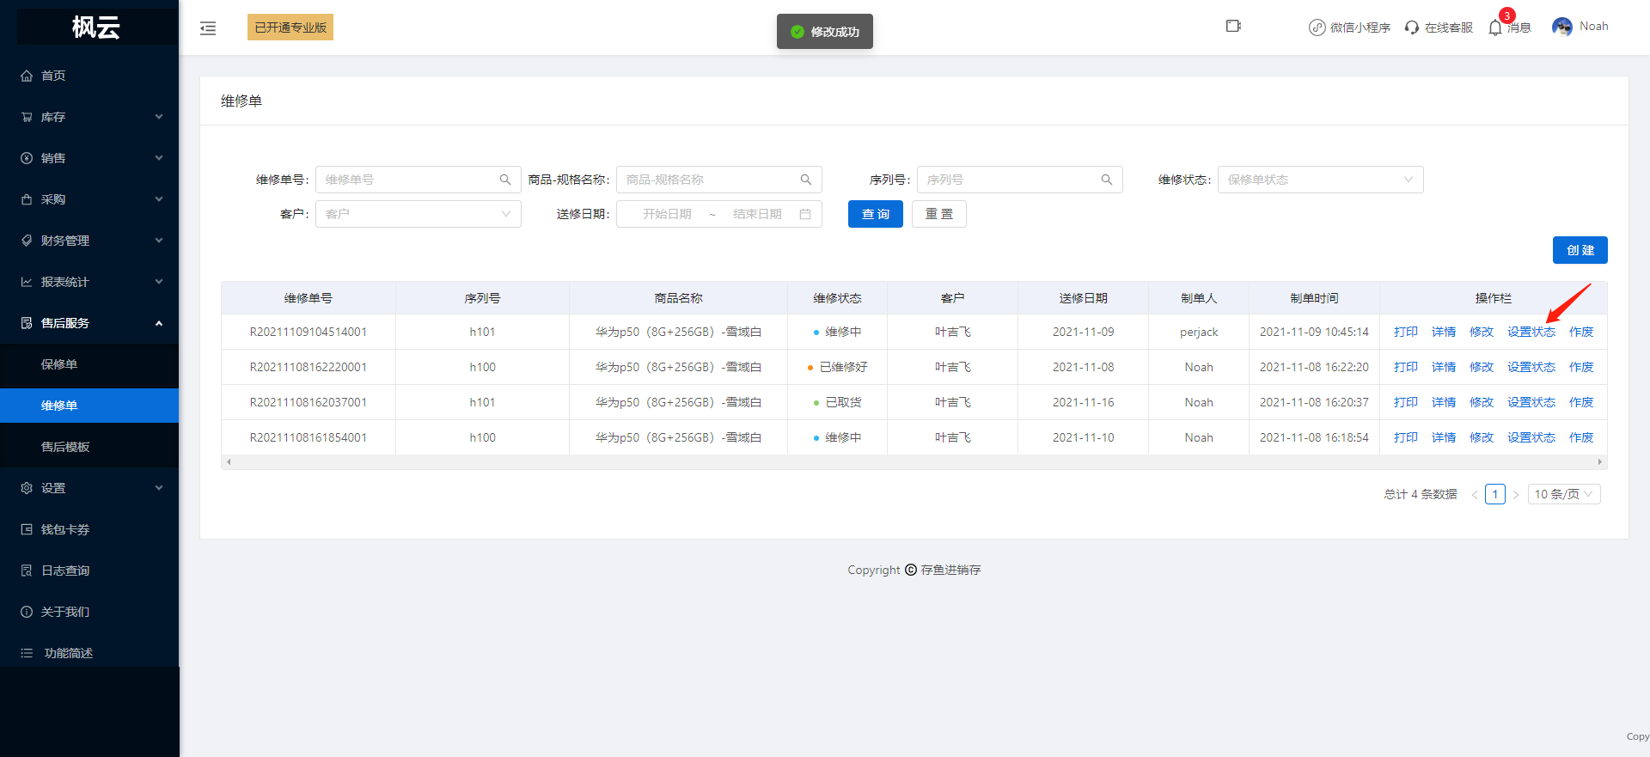
Task: Open the calendar icon for 送修日期
Action: point(805,214)
